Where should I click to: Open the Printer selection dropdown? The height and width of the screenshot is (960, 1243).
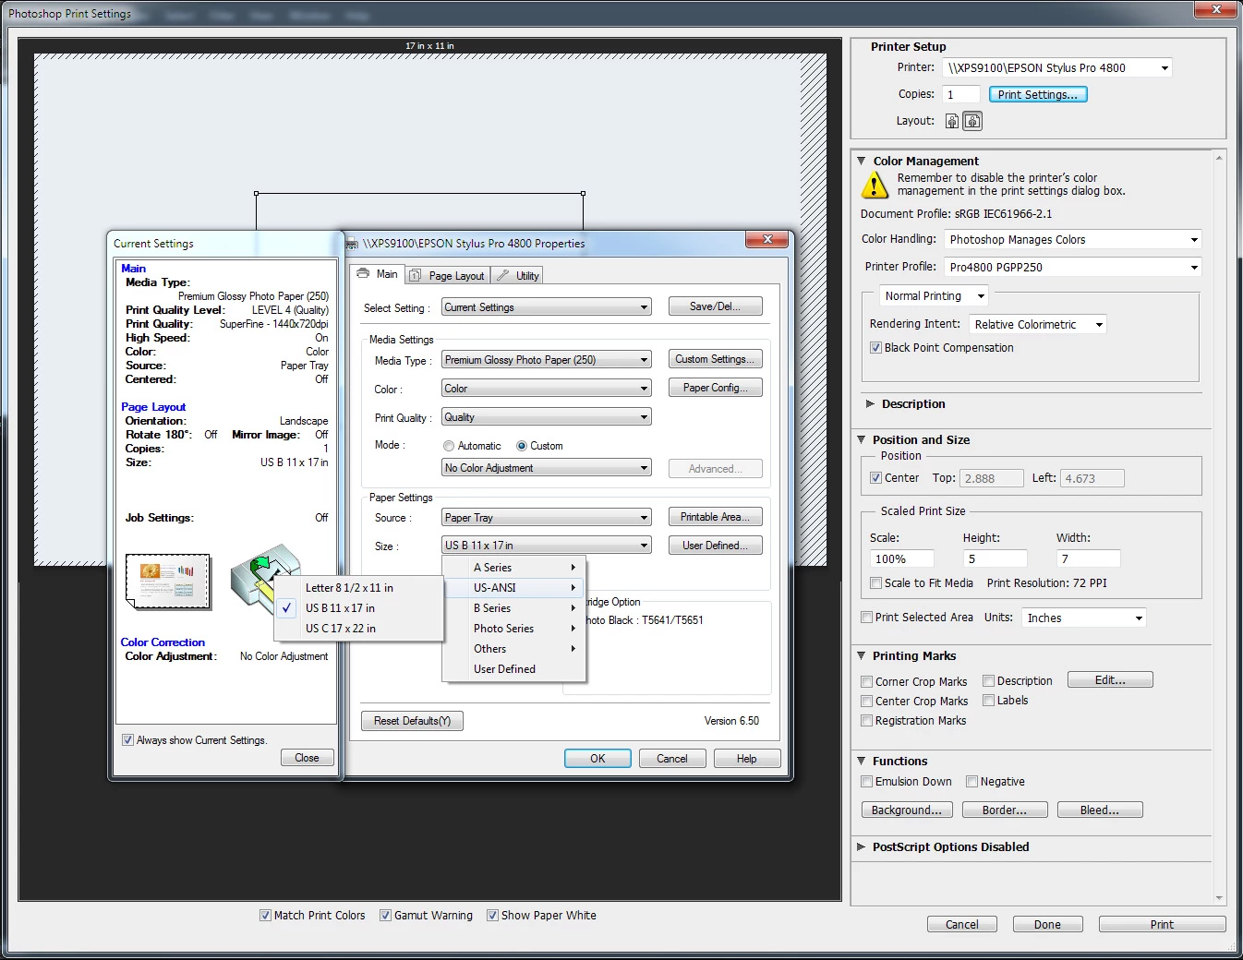(1058, 67)
